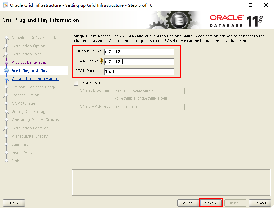Screen dimensions: 274x208
Task: Click the GNS Sub Domain field
Action: click(150, 91)
